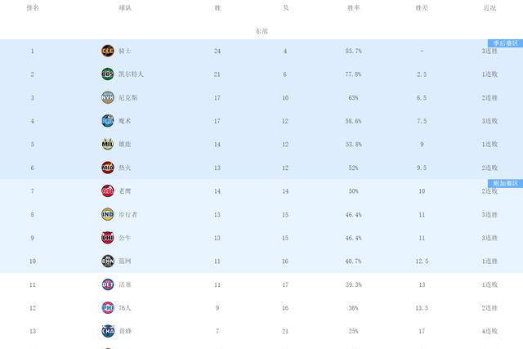The width and height of the screenshot is (523, 349).
Task: Select the Magic (魔术) team logo
Action: [x=107, y=121]
